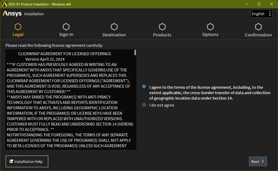Click the agreement text beside the selected radio
This screenshot has width=278, height=171.
tap(206, 93)
